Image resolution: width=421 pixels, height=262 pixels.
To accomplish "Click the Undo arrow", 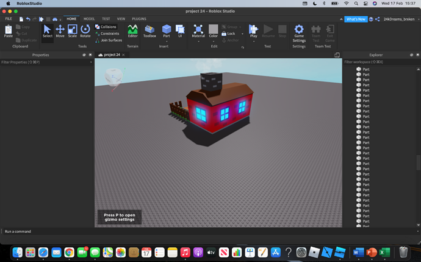I will pyautogui.click(x=28, y=19).
